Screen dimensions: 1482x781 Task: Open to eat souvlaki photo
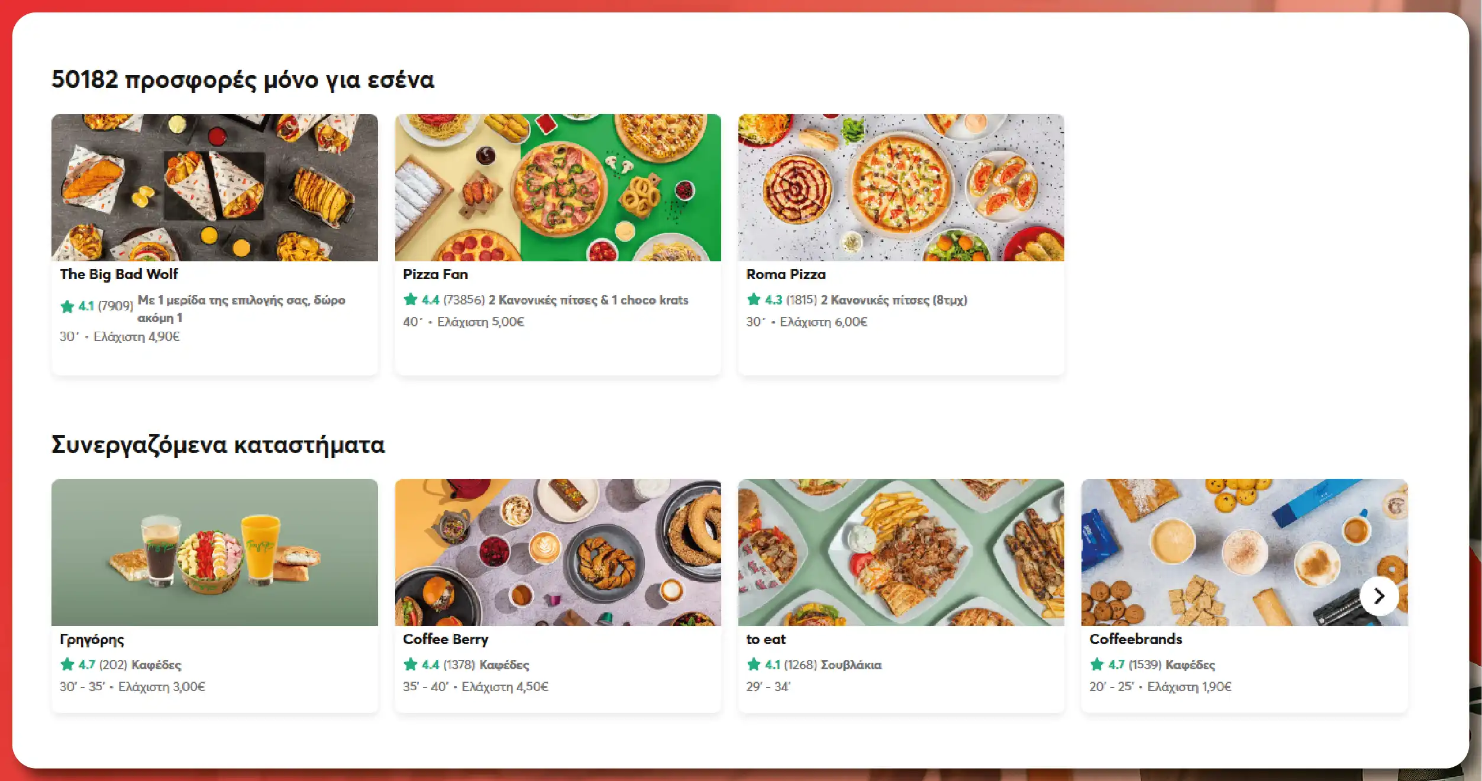900,552
